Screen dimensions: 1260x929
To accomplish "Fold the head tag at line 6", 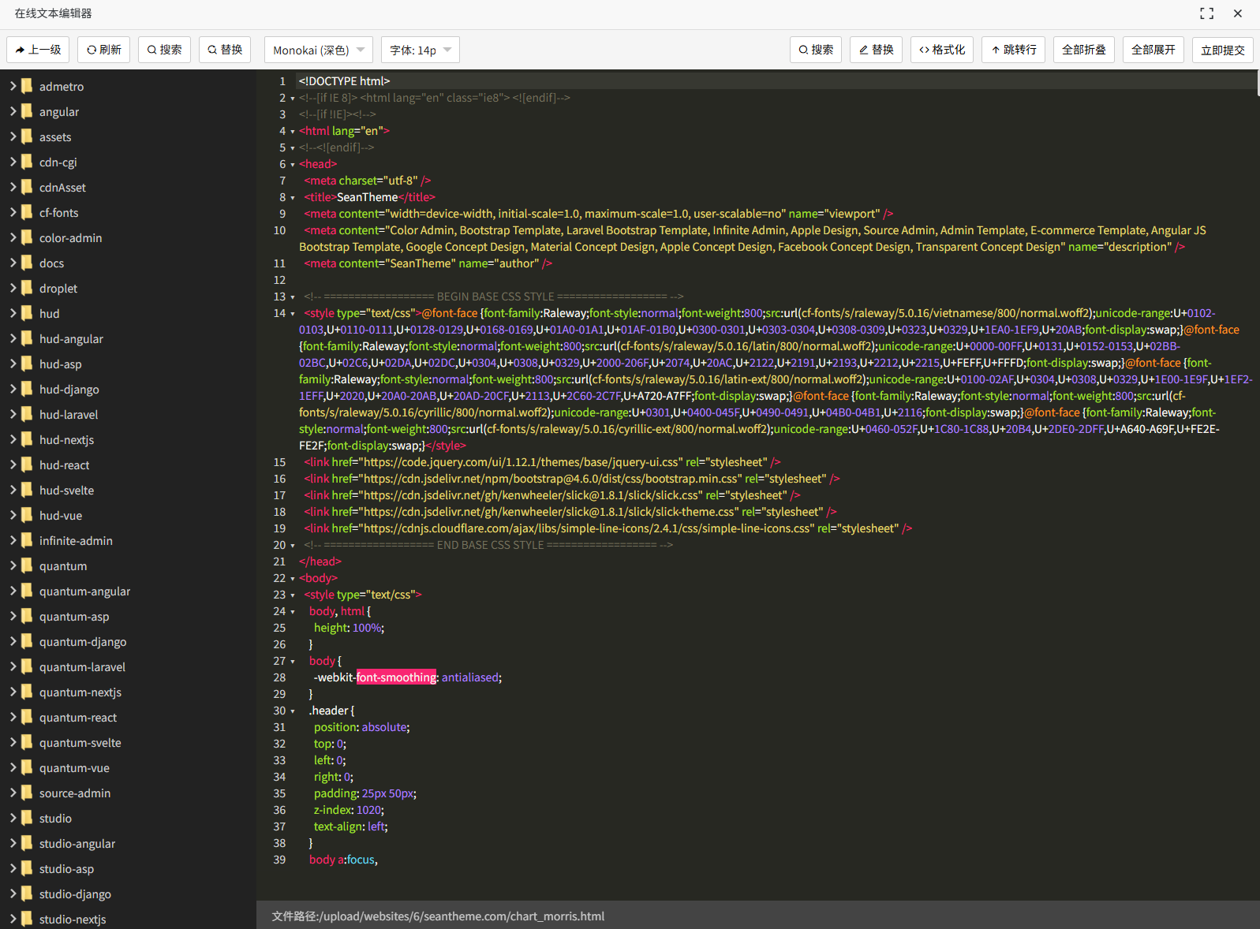I will [293, 165].
